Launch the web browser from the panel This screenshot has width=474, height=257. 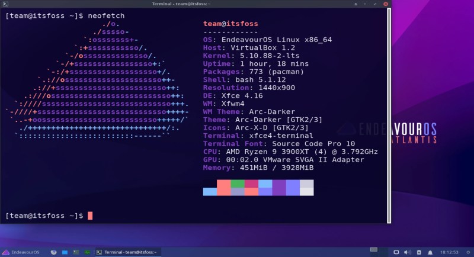[54, 252]
